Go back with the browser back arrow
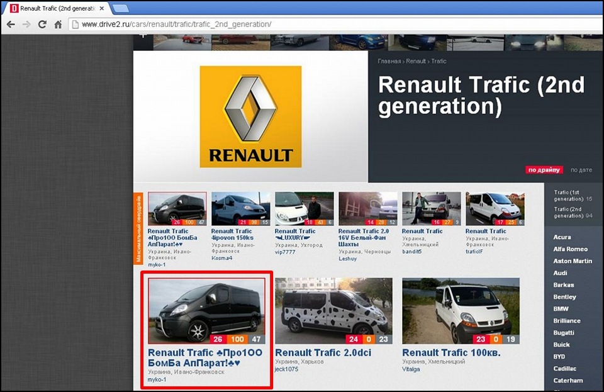The height and width of the screenshot is (392, 604). (11, 25)
